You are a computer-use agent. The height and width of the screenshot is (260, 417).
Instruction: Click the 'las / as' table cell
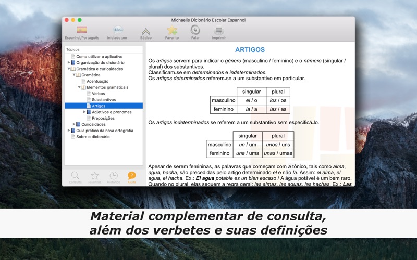pyautogui.click(x=278, y=109)
